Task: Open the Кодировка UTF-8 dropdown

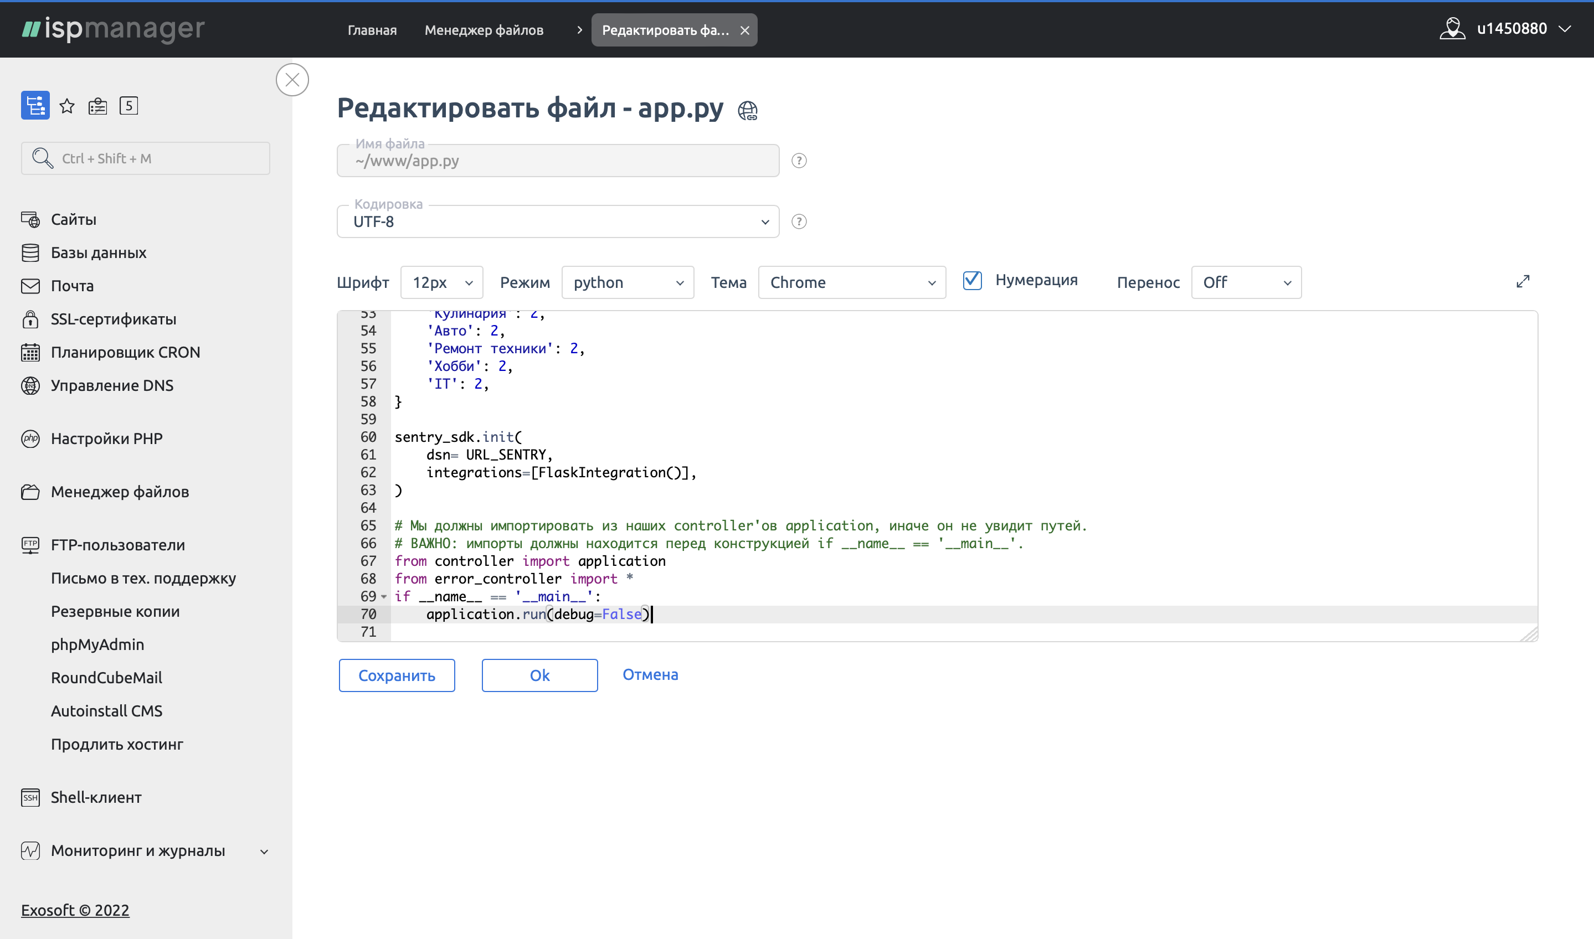Action: pyautogui.click(x=558, y=221)
